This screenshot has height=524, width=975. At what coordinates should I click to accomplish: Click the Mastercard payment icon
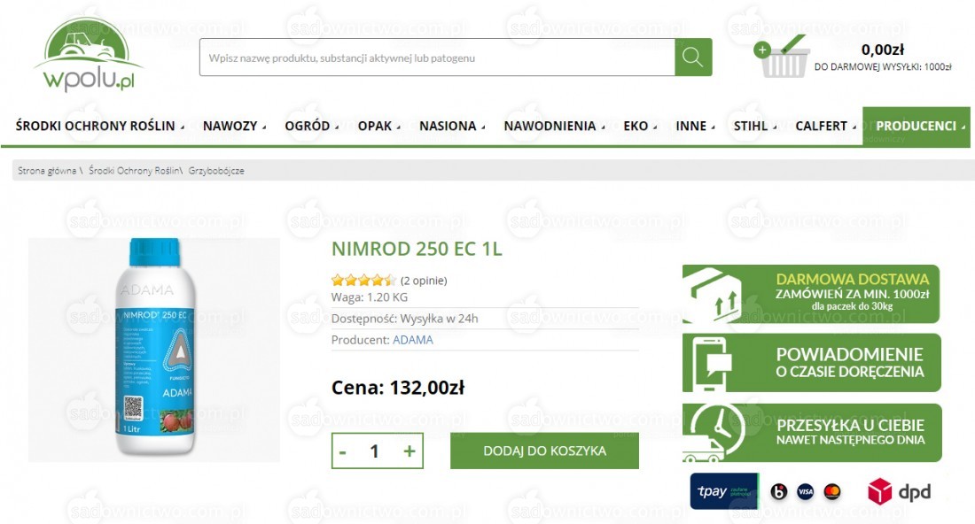[x=832, y=492]
